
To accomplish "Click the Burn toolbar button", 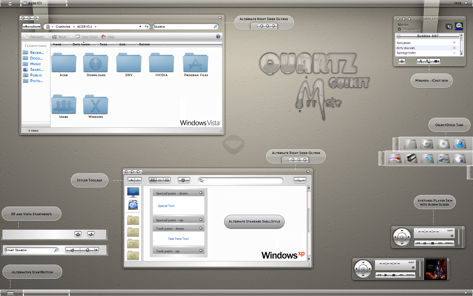I will tap(108, 37).
